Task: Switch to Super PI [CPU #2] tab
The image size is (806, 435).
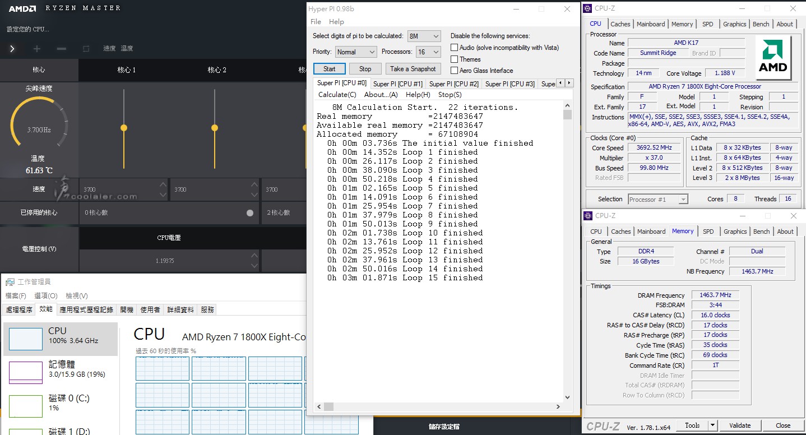Action: tap(454, 84)
